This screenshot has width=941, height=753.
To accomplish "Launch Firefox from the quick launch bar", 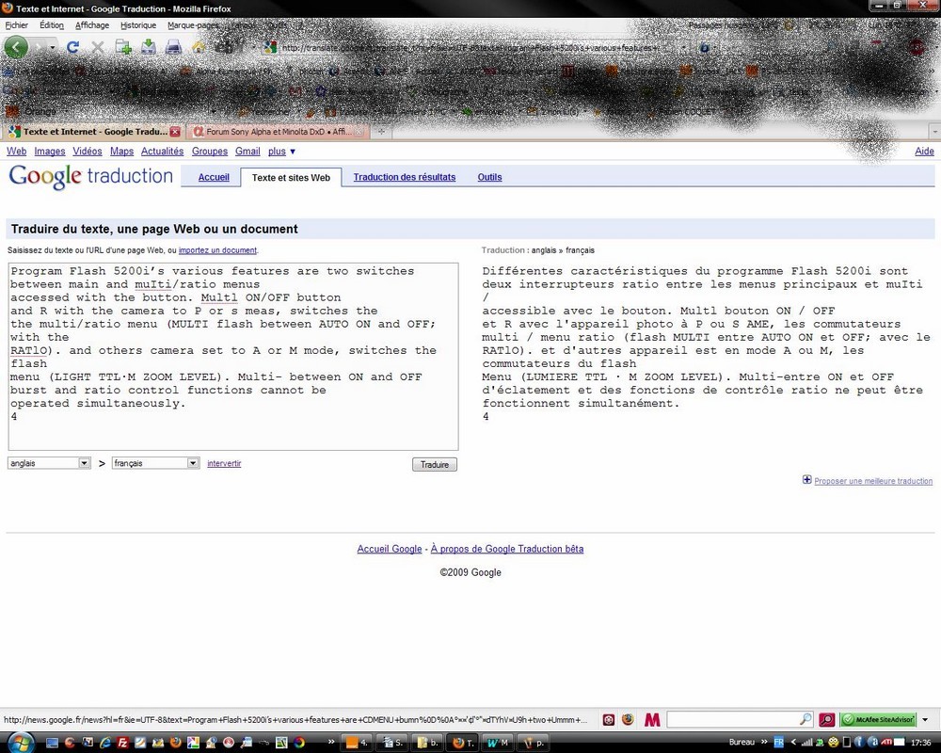I will click(175, 743).
